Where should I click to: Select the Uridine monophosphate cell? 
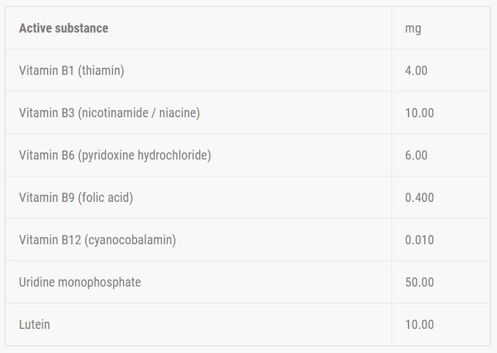point(80,282)
